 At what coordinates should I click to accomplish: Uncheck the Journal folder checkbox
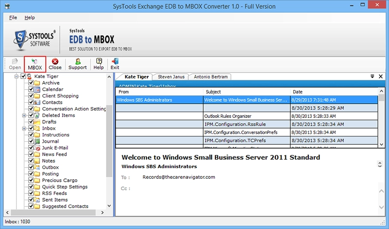click(x=31, y=141)
